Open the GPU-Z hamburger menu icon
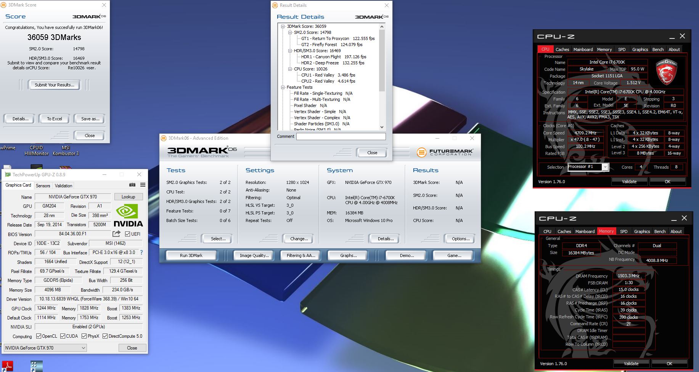 [143, 185]
